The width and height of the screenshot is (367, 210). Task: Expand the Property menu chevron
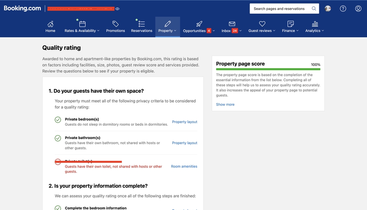tap(175, 31)
